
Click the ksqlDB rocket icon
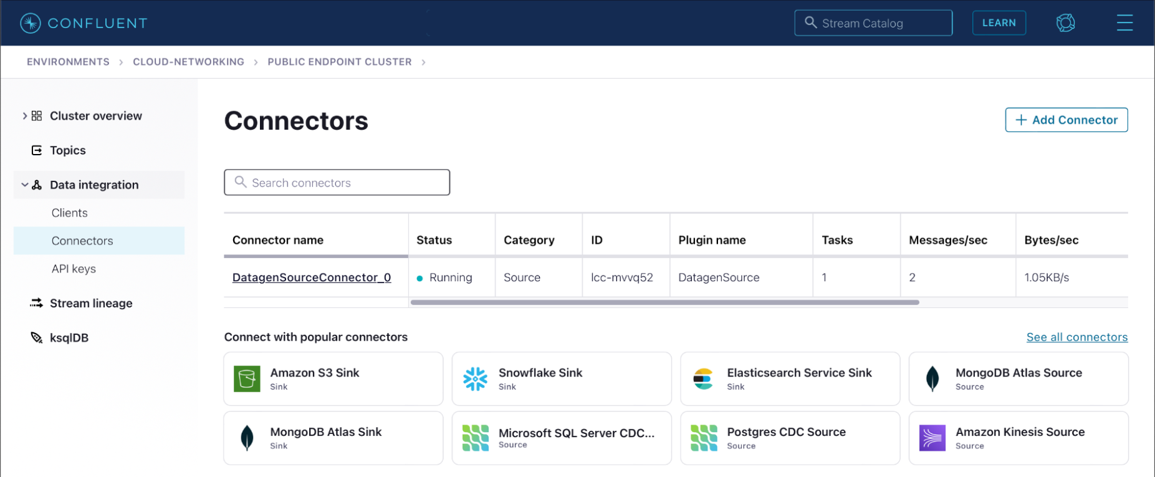tap(37, 337)
